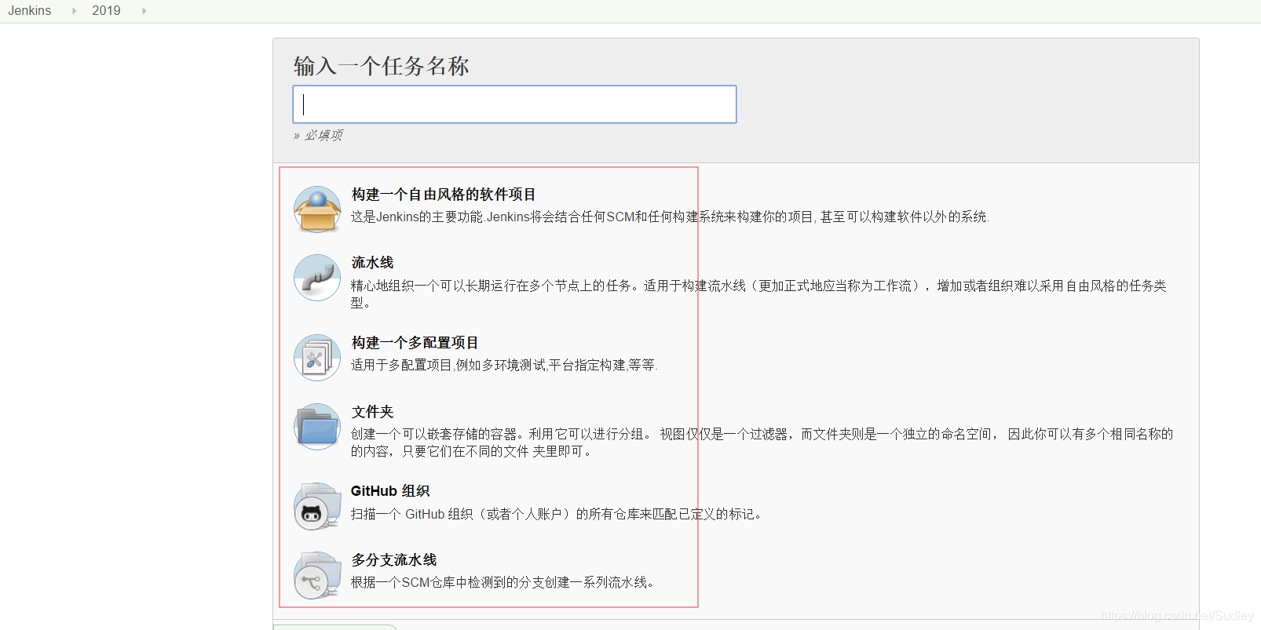Click the description starting 这是Jenkins的主要功能
This screenshot has width=1261, height=630.
(x=670, y=217)
